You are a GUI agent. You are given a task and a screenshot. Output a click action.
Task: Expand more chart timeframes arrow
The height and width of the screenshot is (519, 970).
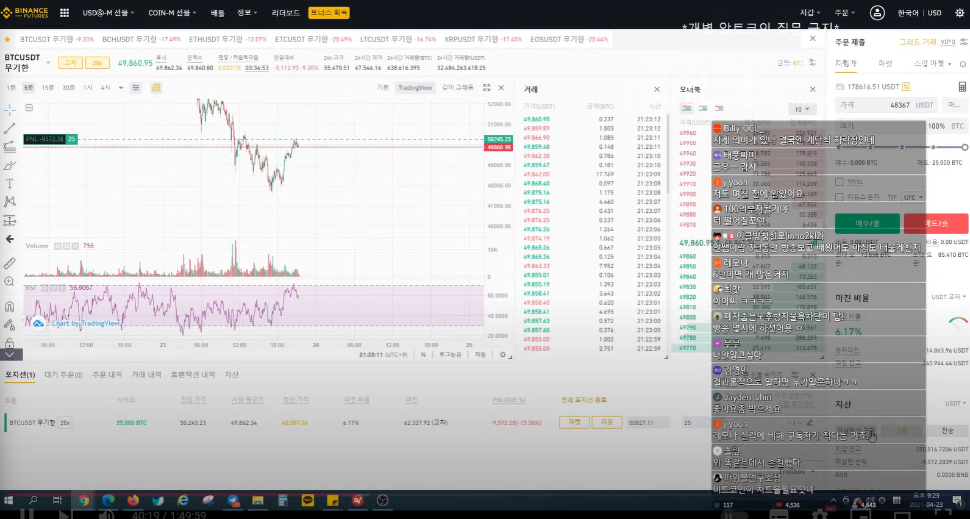[x=121, y=88]
